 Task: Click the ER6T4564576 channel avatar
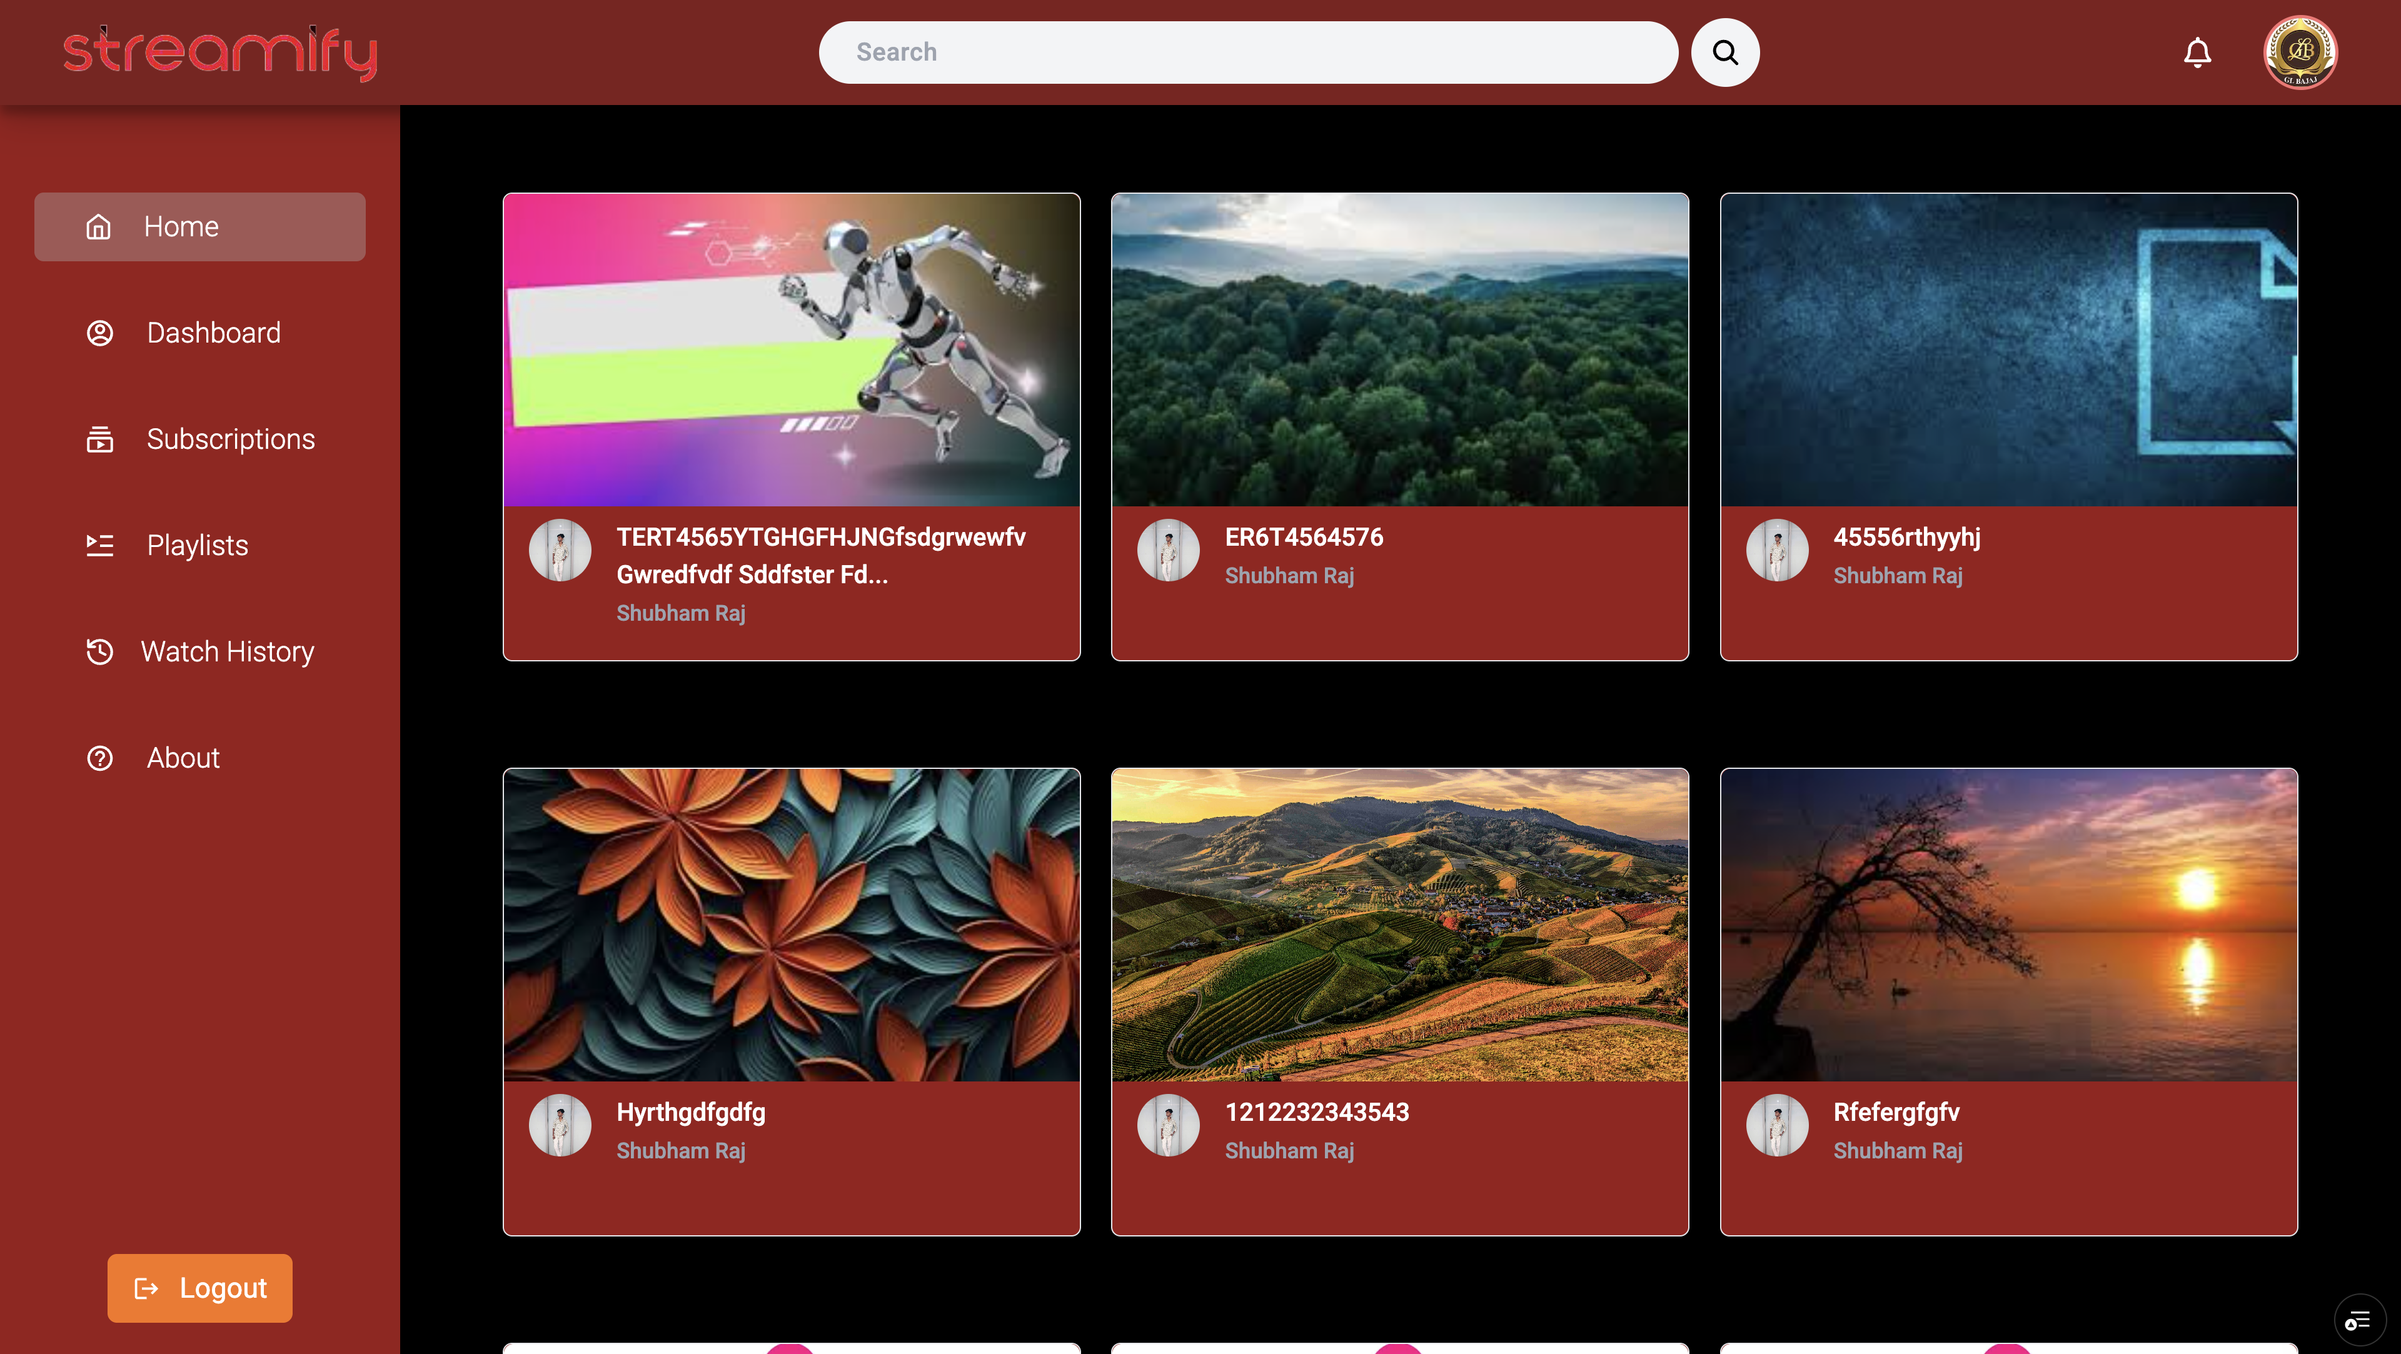pyautogui.click(x=1168, y=550)
